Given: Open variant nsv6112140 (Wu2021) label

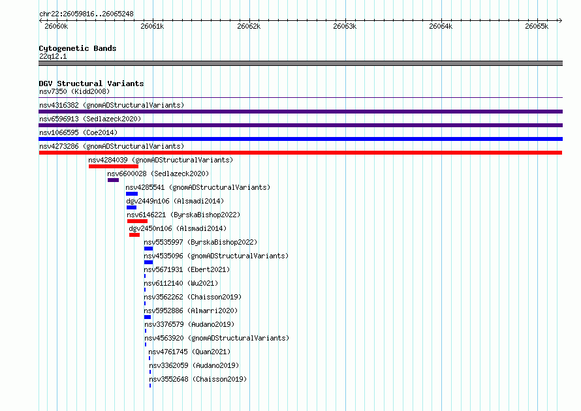Looking at the screenshot, I should pos(181,283).
